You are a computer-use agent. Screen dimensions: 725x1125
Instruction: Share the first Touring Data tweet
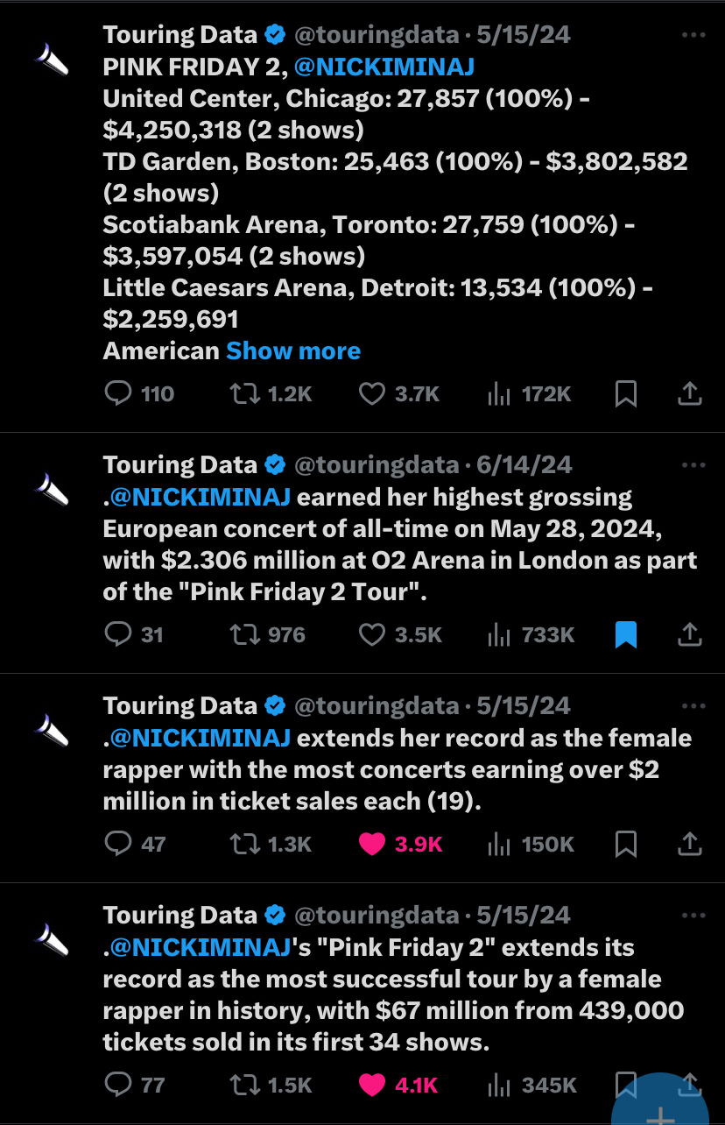coord(690,394)
